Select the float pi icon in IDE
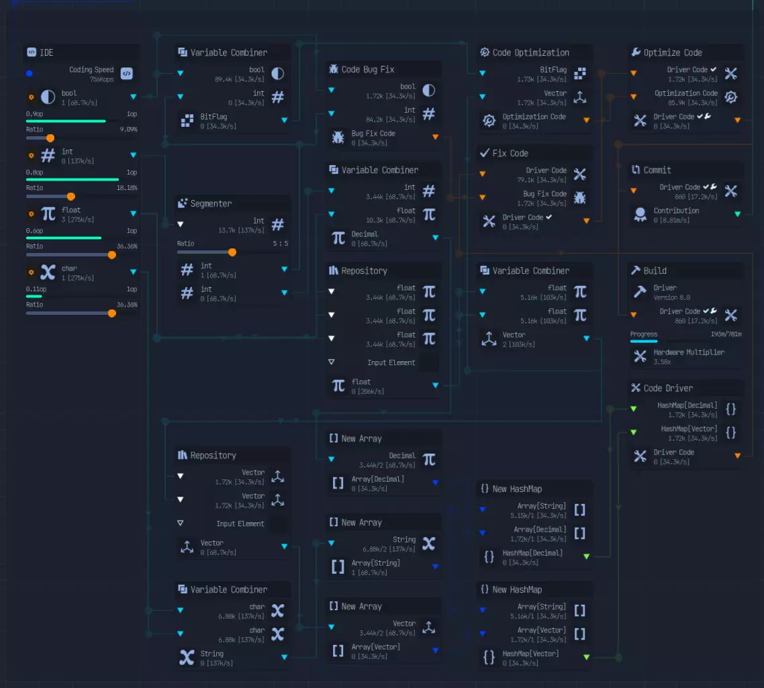 48,214
